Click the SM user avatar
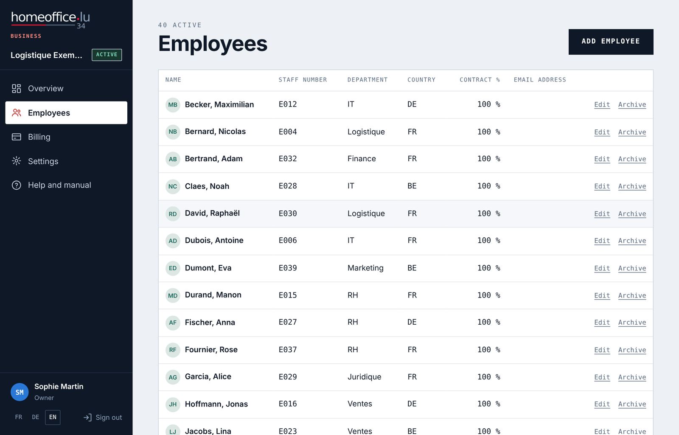 coord(20,392)
